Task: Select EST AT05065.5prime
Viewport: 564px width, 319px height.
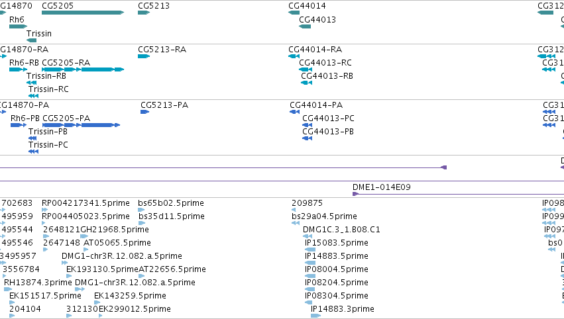Action: pos(117,243)
